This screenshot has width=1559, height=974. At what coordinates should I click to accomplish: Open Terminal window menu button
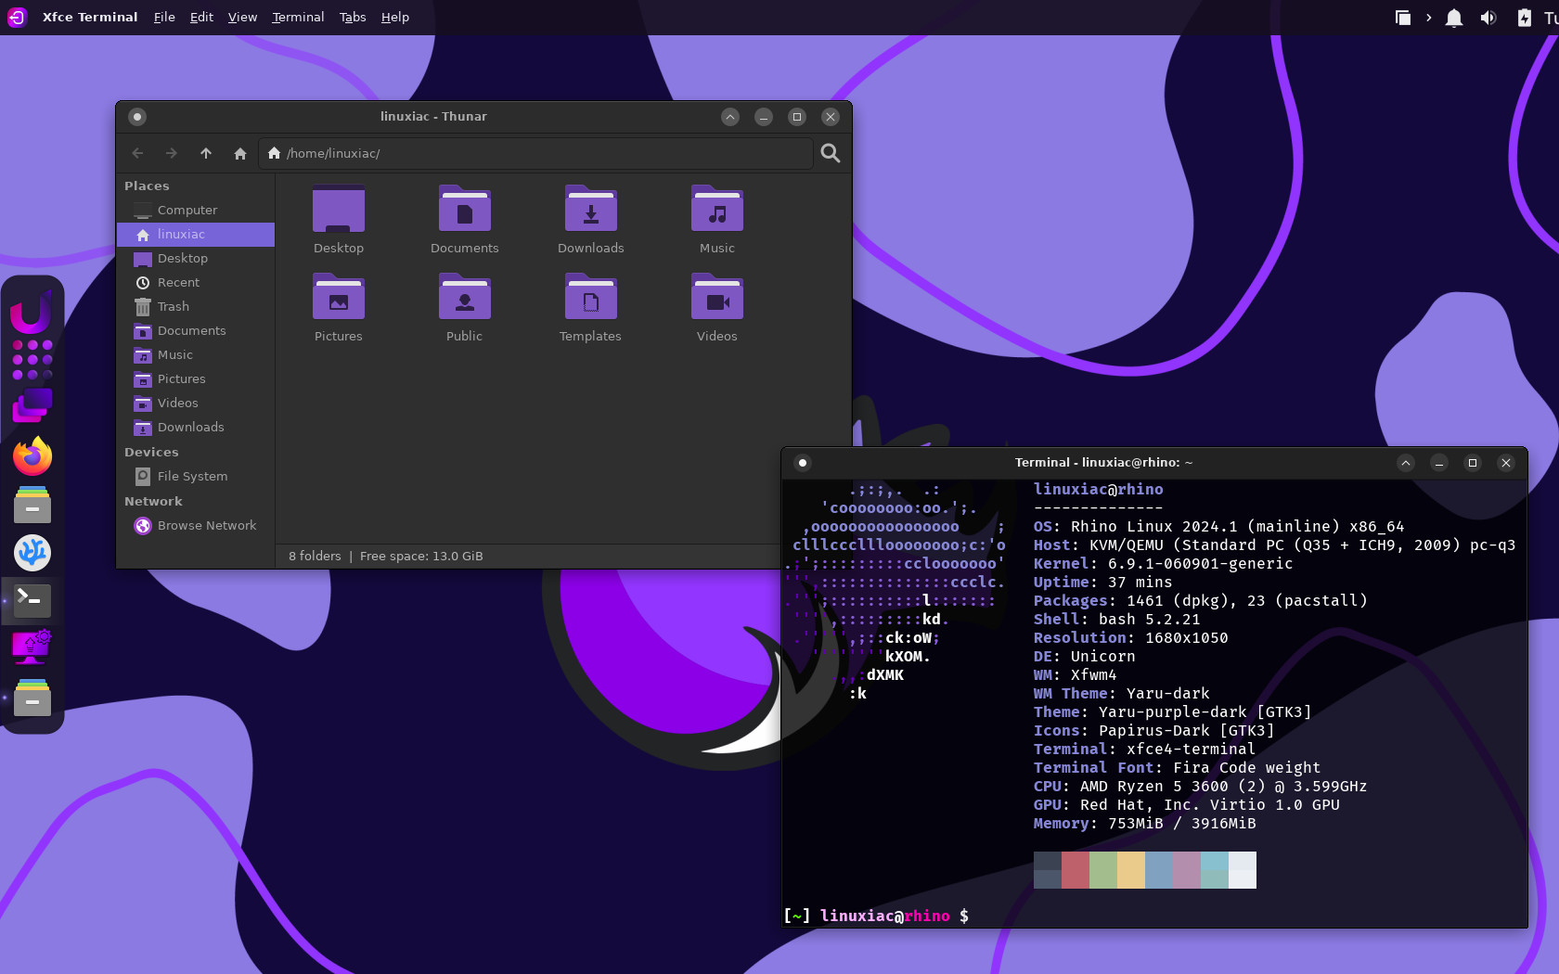pyautogui.click(x=803, y=463)
